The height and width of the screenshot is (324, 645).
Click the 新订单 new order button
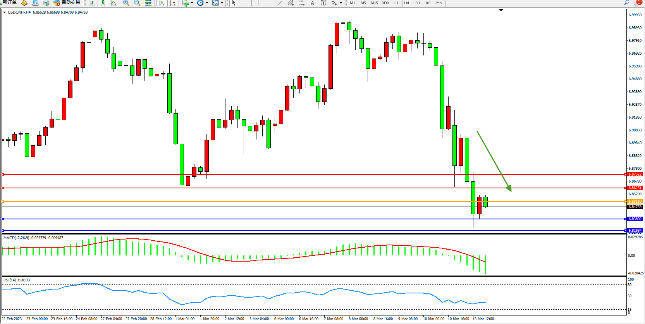tap(9, 3)
